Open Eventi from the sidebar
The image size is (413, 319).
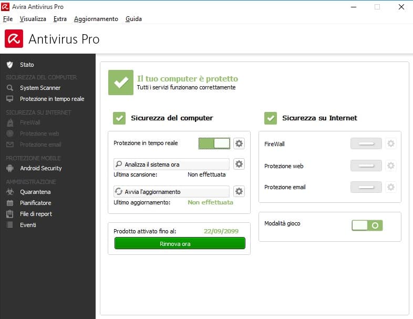coord(28,225)
